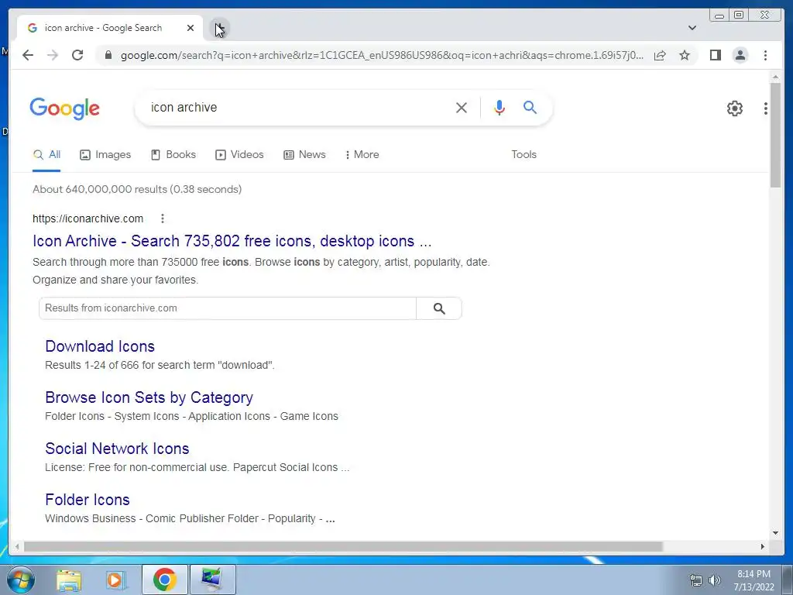793x595 pixels.
Task: Open Windows Explorer from taskbar
Action: (69, 580)
